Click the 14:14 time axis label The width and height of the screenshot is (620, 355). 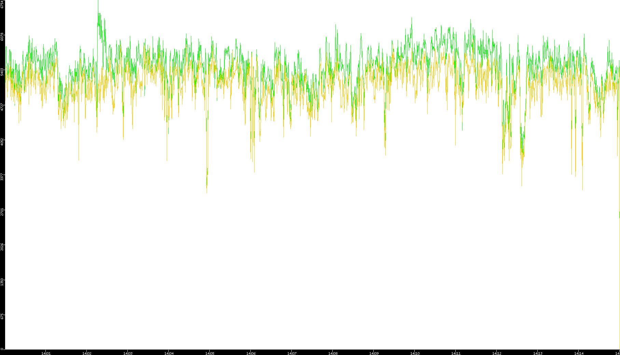click(579, 353)
